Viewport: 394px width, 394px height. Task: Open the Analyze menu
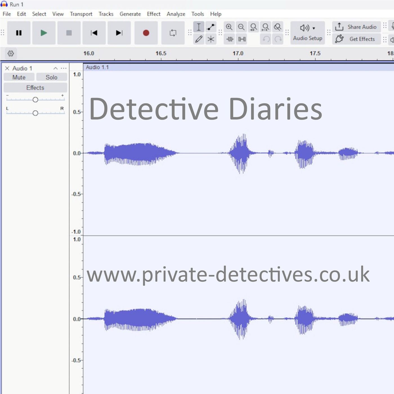click(x=176, y=14)
